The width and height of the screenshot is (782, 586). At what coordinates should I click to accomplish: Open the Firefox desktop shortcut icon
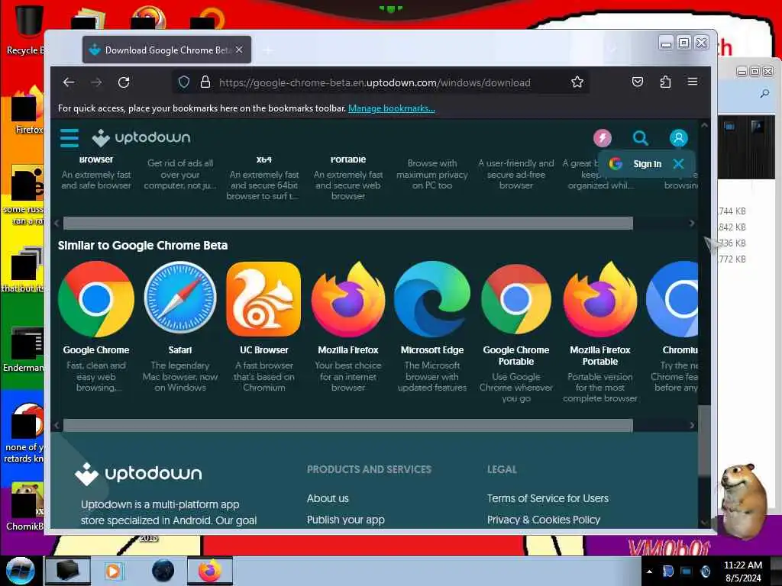coord(26,111)
